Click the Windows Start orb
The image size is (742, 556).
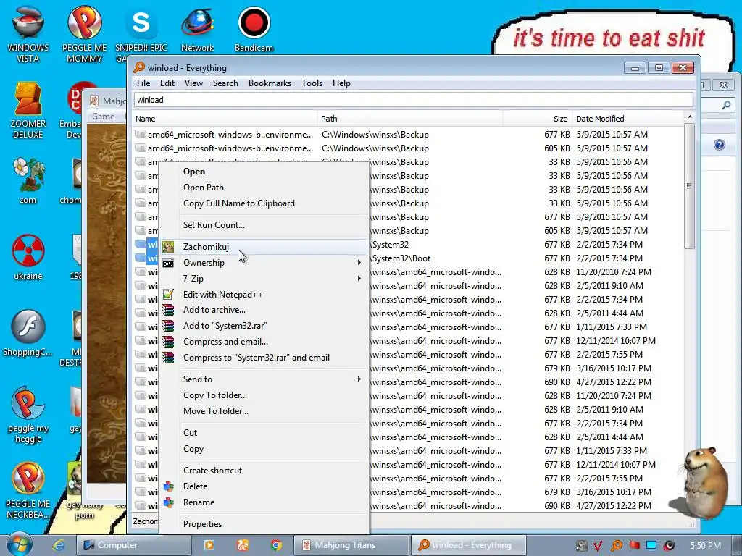coord(19,544)
